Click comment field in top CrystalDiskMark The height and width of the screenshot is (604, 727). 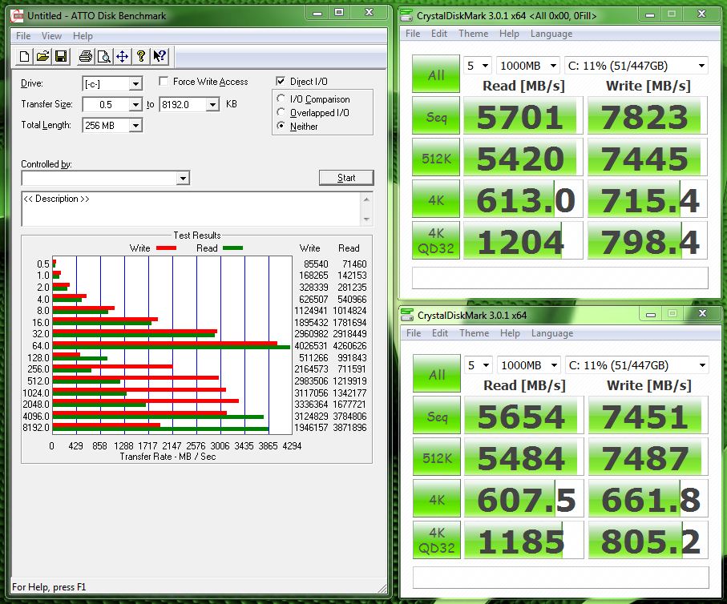click(x=560, y=278)
